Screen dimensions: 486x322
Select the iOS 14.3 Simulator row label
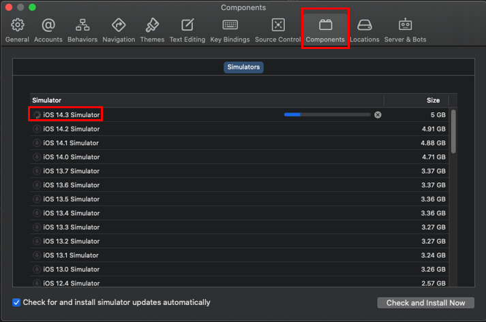(72, 115)
